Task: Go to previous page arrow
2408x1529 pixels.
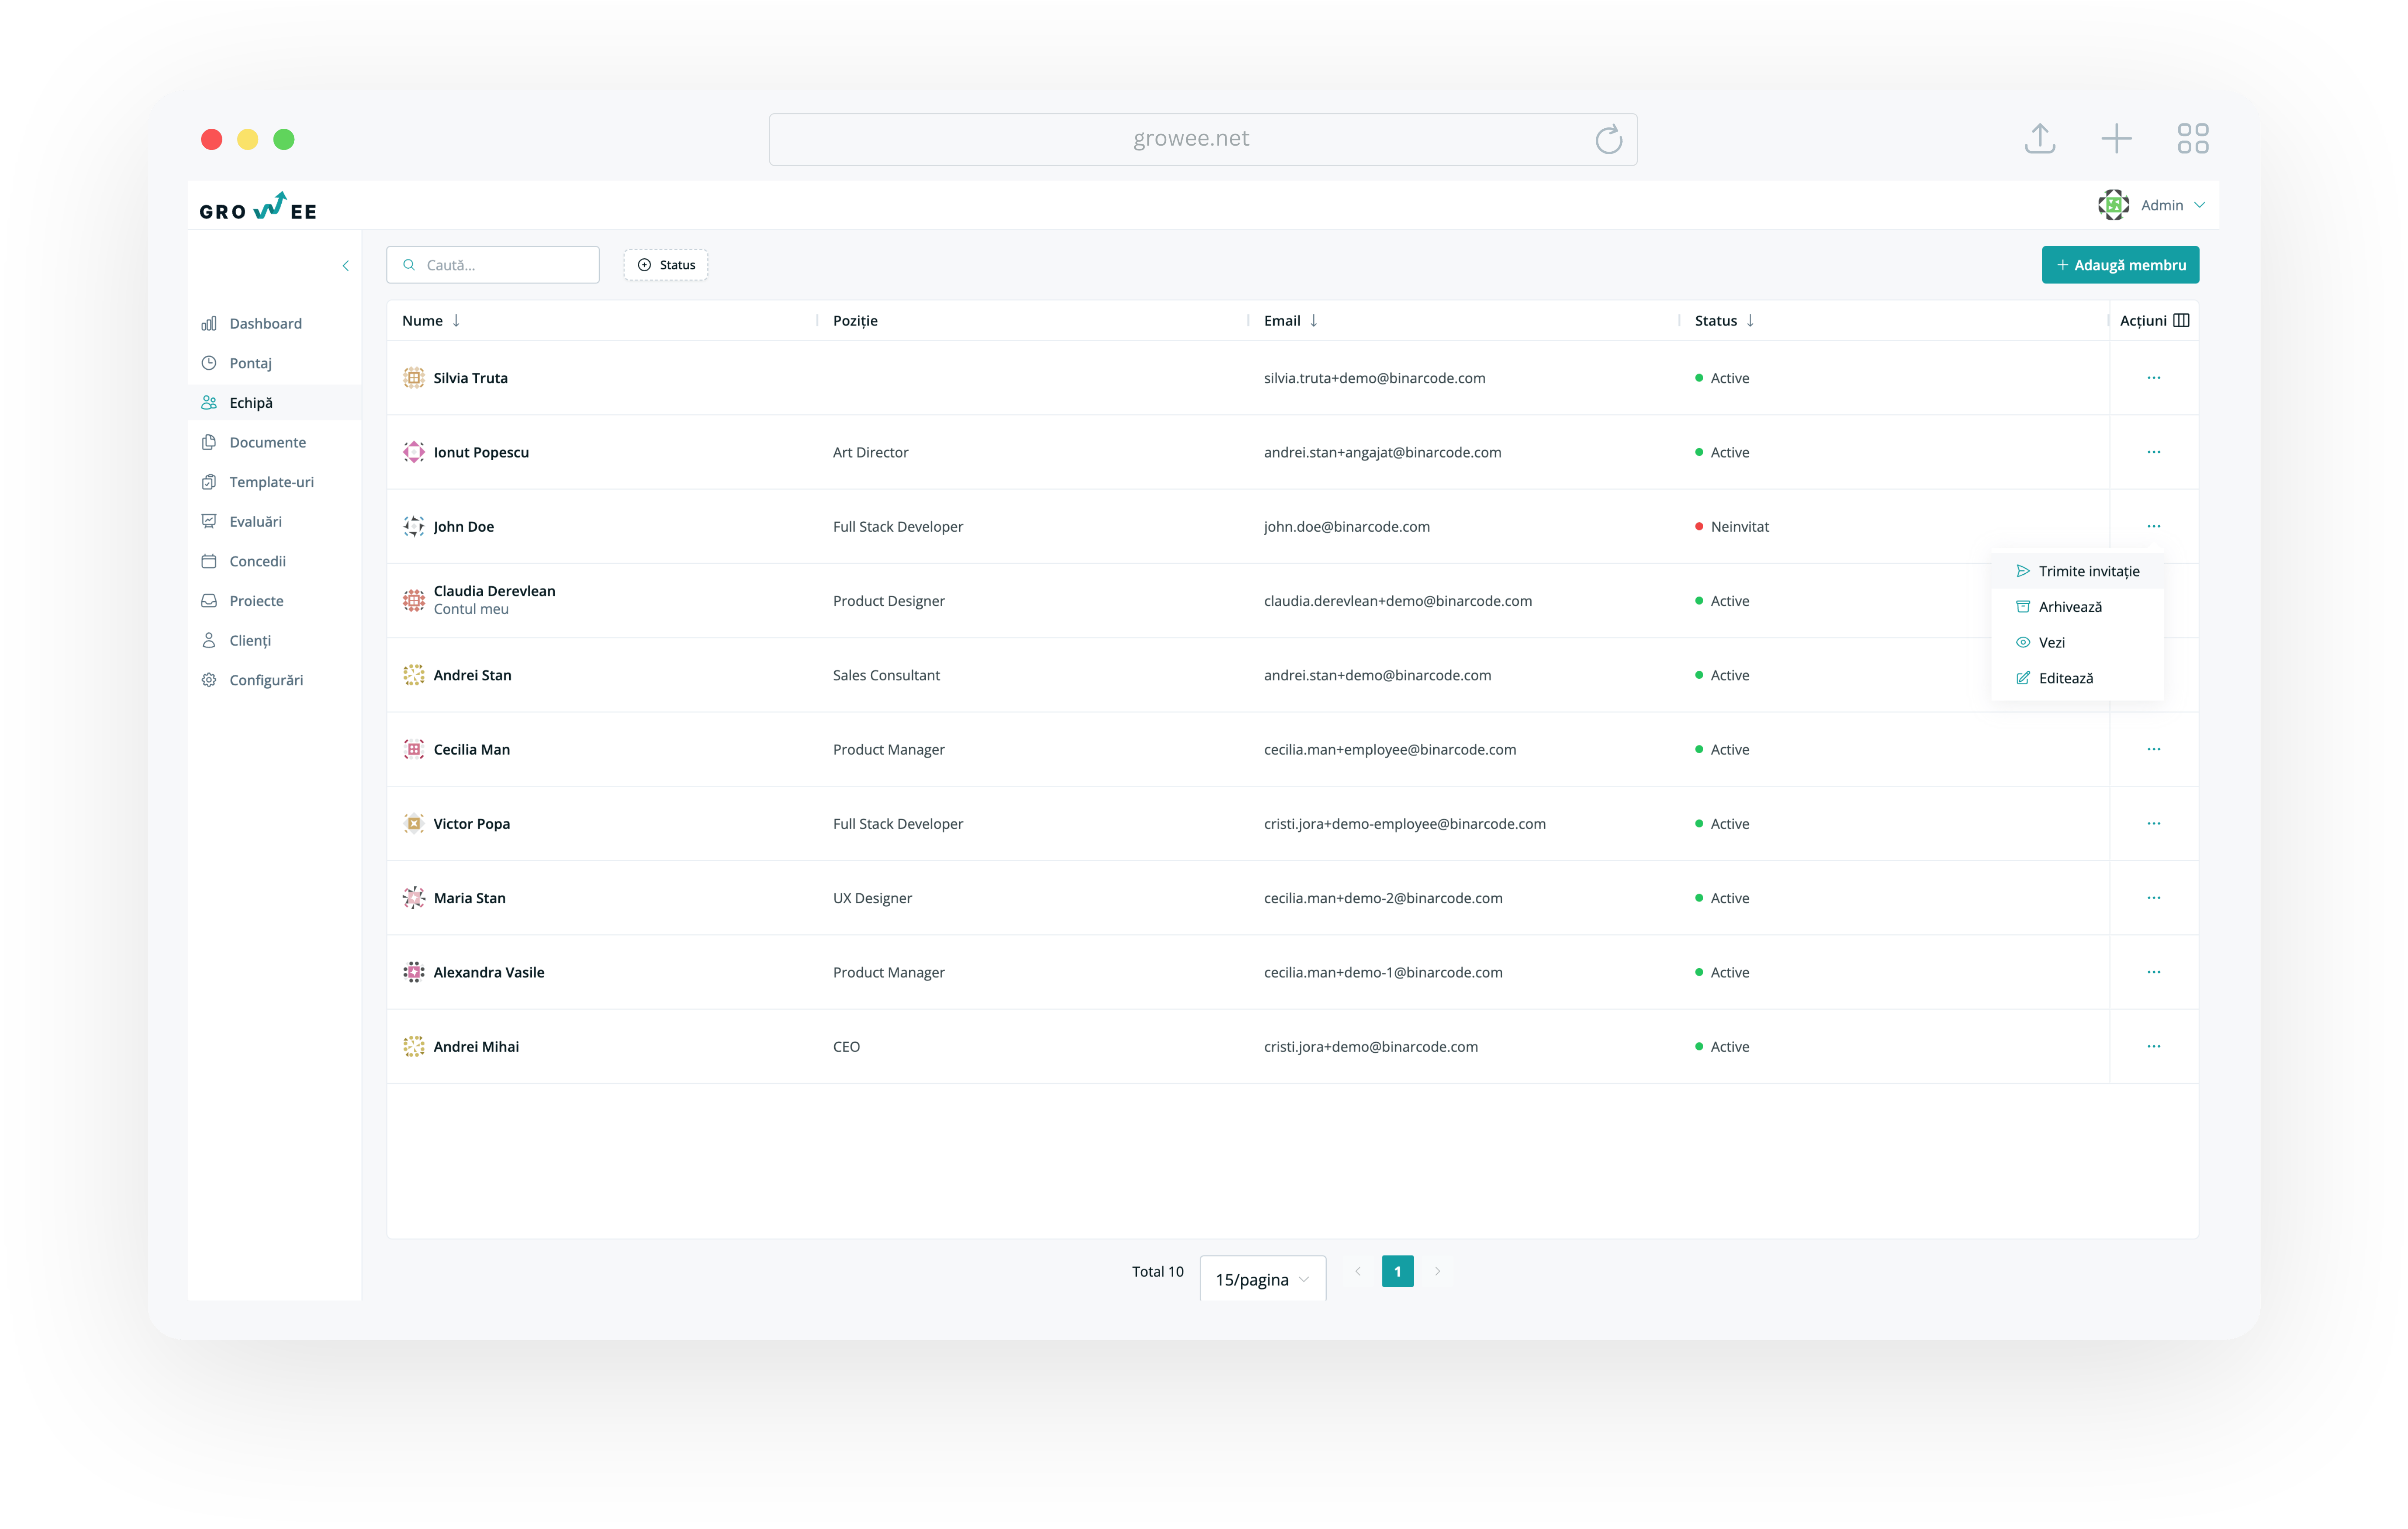Action: pyautogui.click(x=1357, y=1271)
